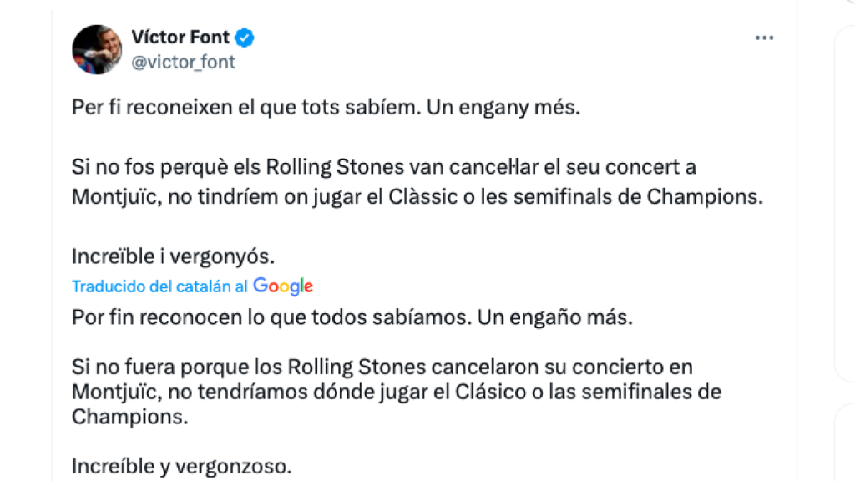
Task: Click the Google logo in the translation label
Action: coord(283,286)
